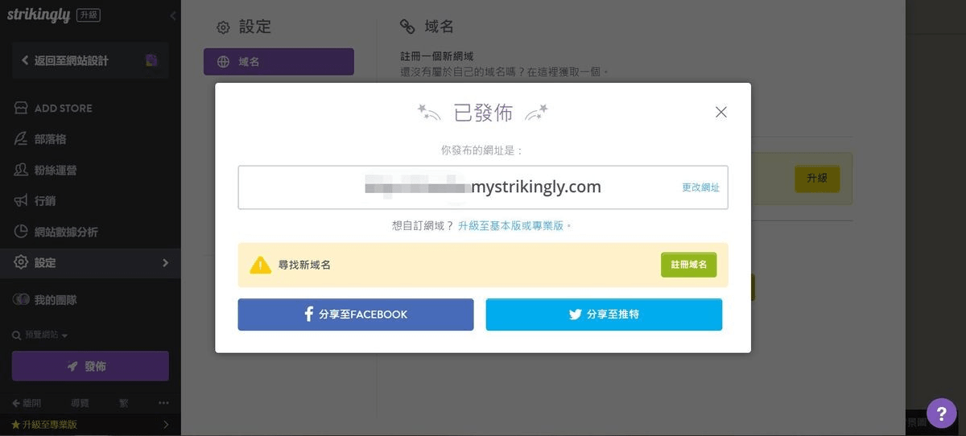The height and width of the screenshot is (436, 966).
Task: Click the 註冊一個新網域 heading text
Action: point(437,57)
